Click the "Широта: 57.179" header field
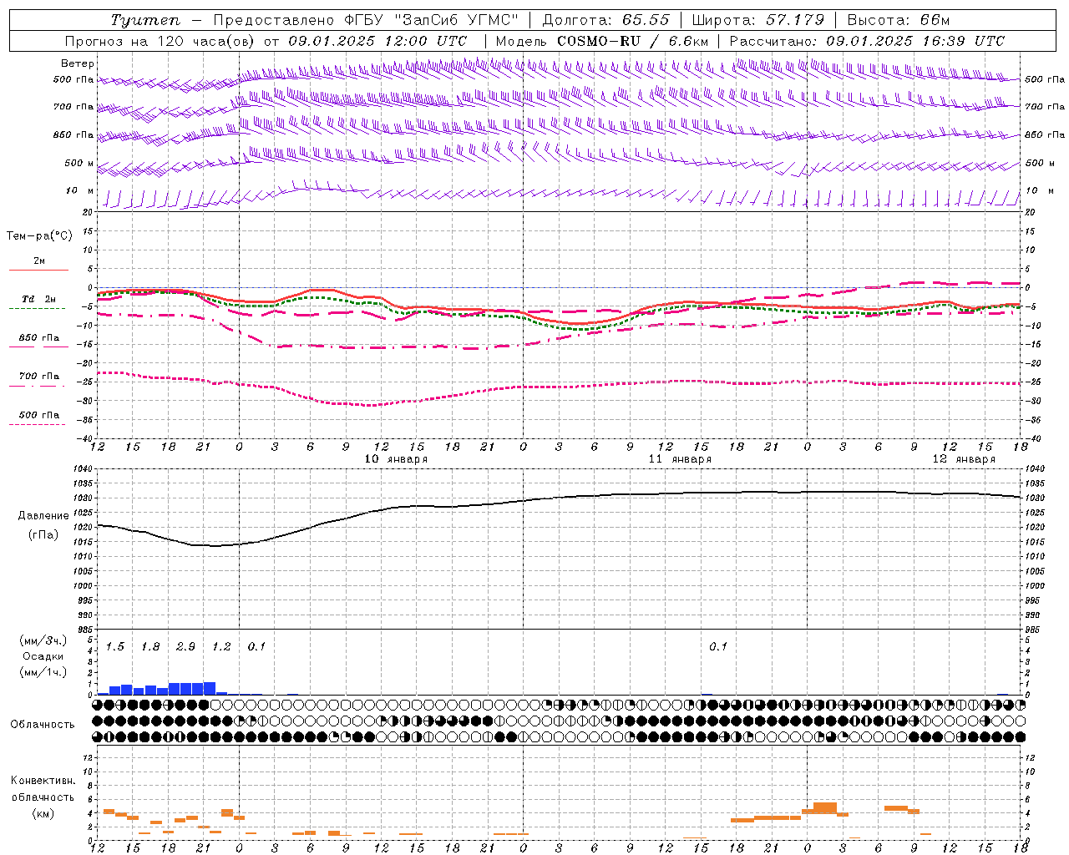This screenshot has height=855, width=1069. (x=758, y=20)
